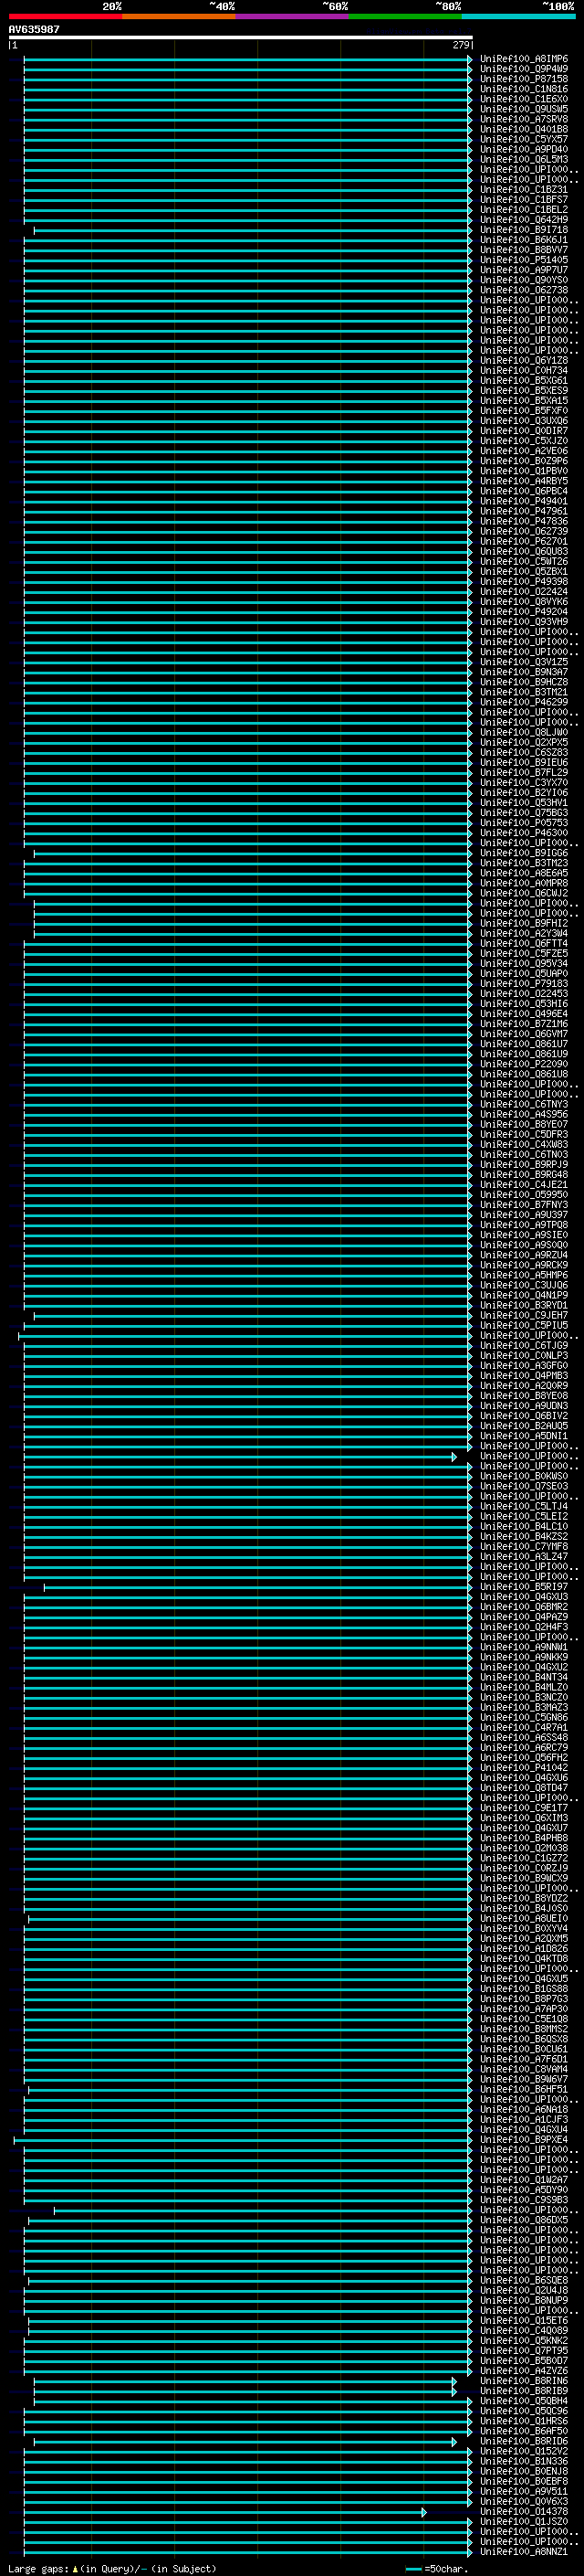Select the UniRef100_C6SZ83 label
This screenshot has height=2576, width=584.
pos(524,752)
